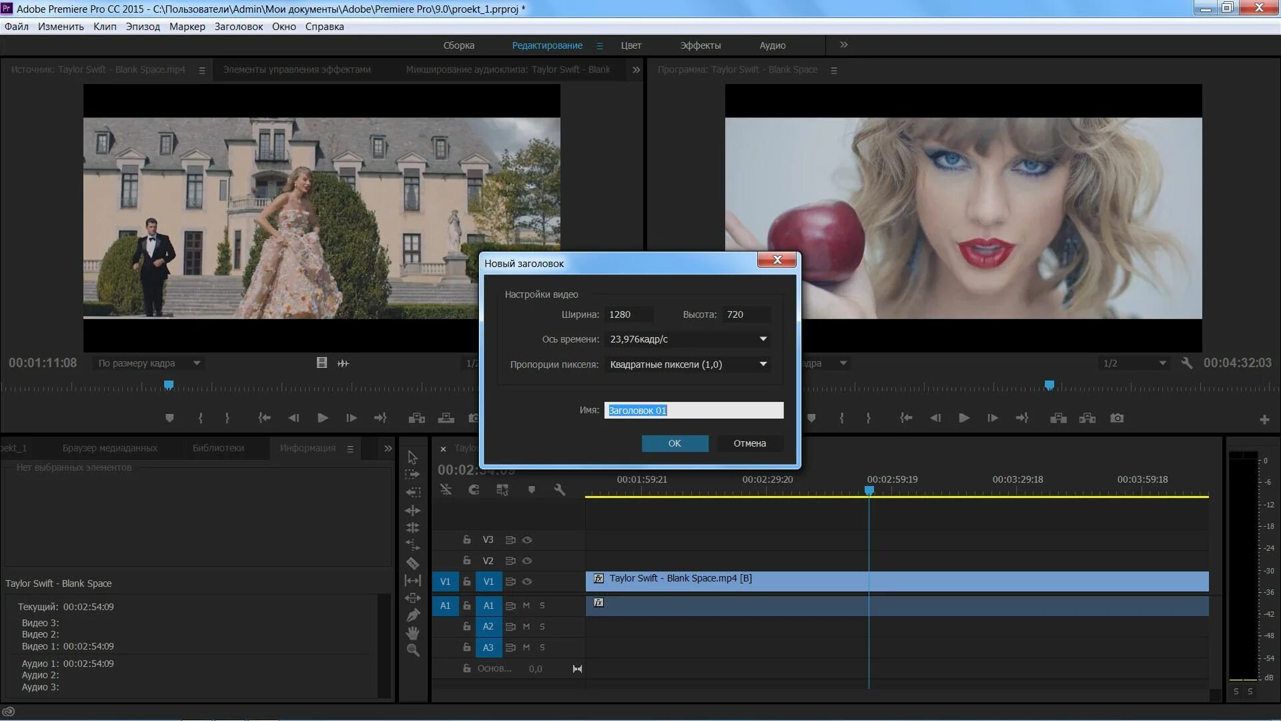Viewport: 1281px width, 721px height.
Task: Toggle V3 track visibility eye
Action: [x=527, y=540]
